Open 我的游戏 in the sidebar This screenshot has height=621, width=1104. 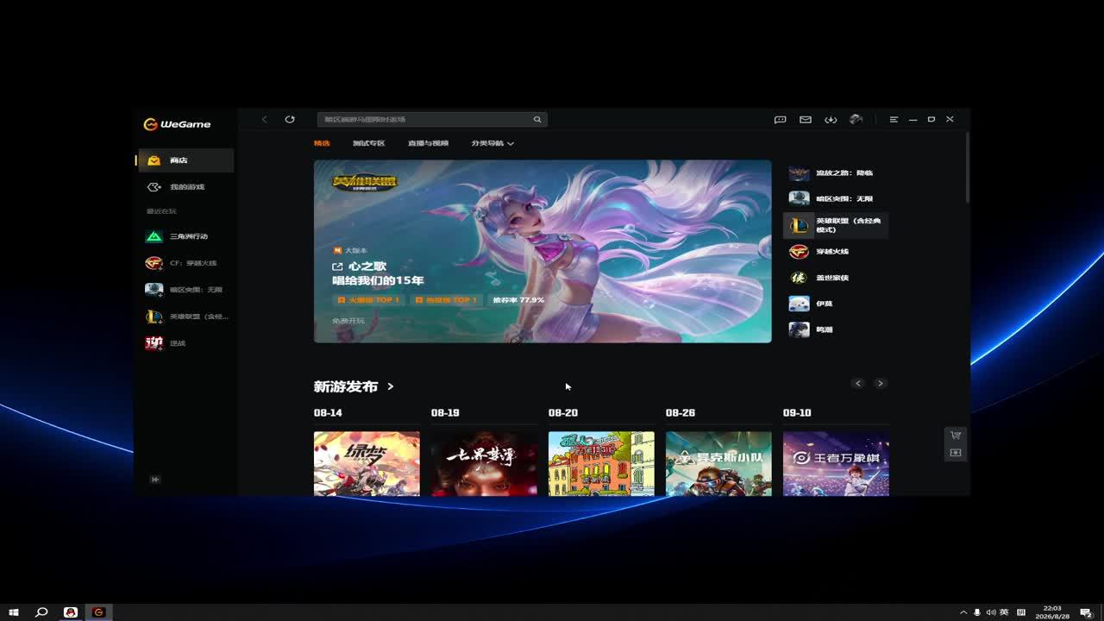186,187
